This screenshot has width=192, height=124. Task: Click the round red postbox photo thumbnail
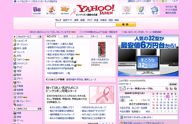pos(102,49)
